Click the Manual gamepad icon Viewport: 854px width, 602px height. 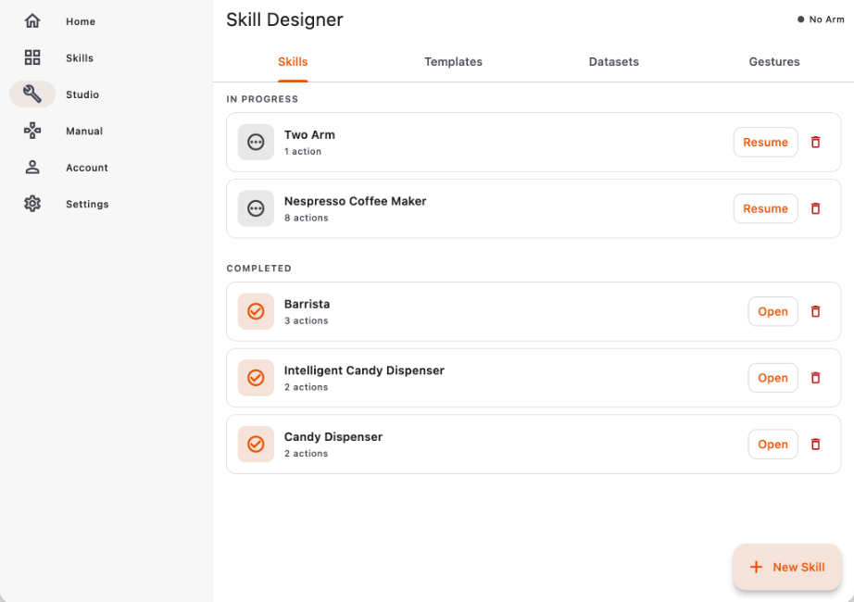pyautogui.click(x=32, y=131)
